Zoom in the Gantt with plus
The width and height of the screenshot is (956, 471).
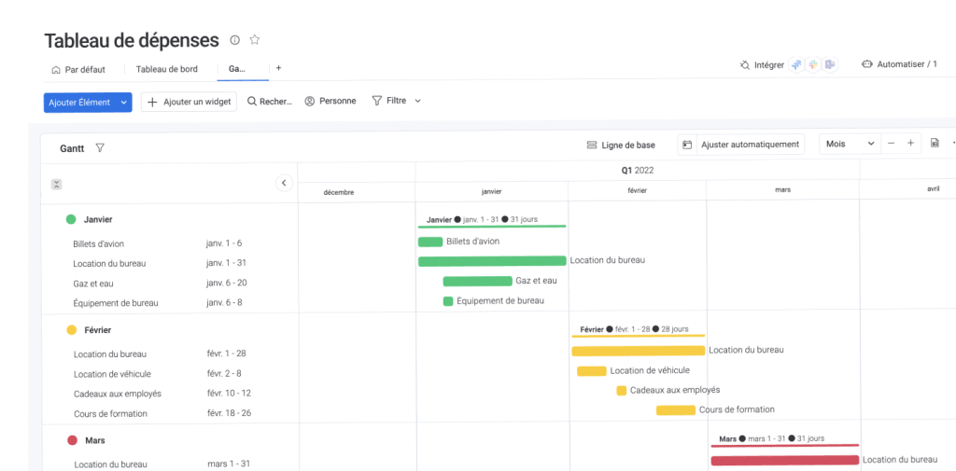[x=910, y=144]
